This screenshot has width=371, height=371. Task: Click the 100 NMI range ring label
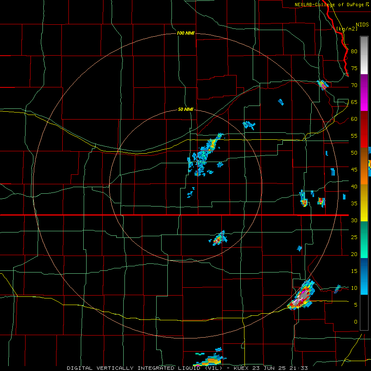(x=185, y=33)
